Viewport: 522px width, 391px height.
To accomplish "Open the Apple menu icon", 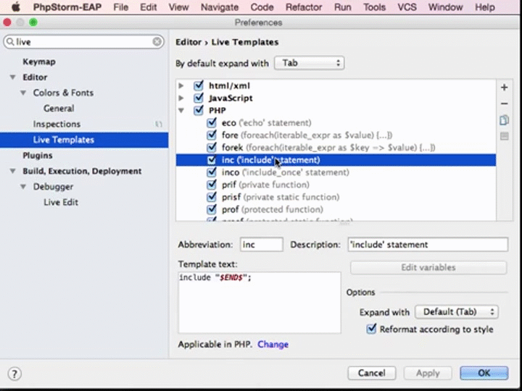I will 16,7.
